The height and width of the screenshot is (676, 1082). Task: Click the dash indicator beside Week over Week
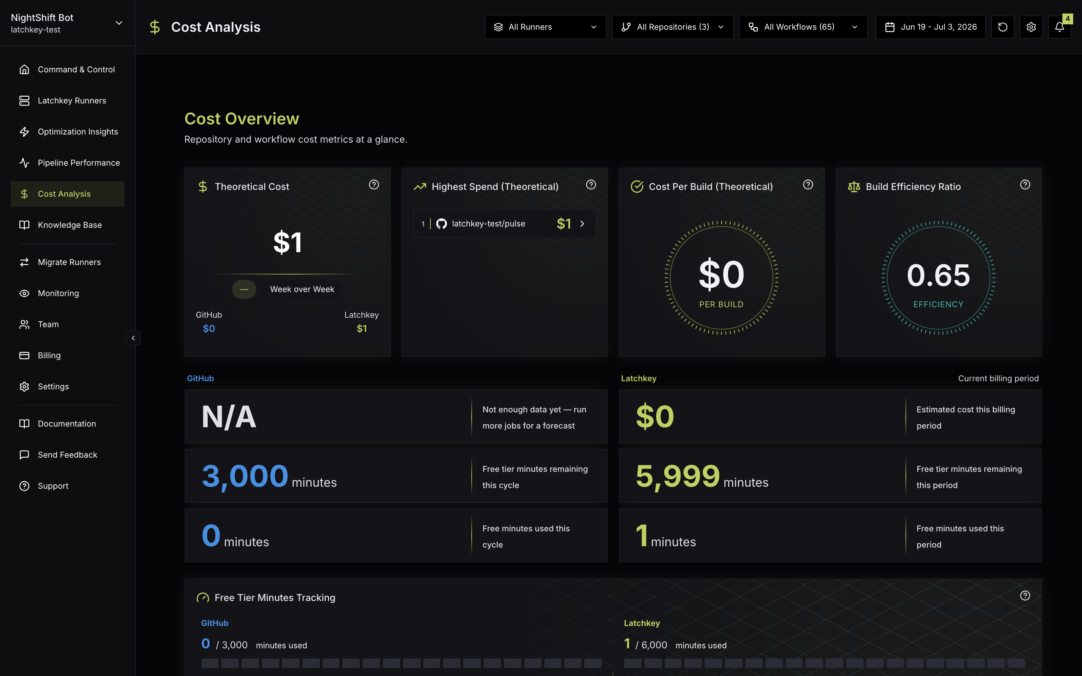tap(244, 289)
